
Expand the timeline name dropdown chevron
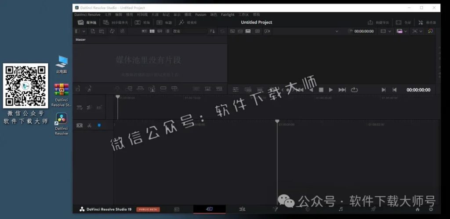click(337, 32)
